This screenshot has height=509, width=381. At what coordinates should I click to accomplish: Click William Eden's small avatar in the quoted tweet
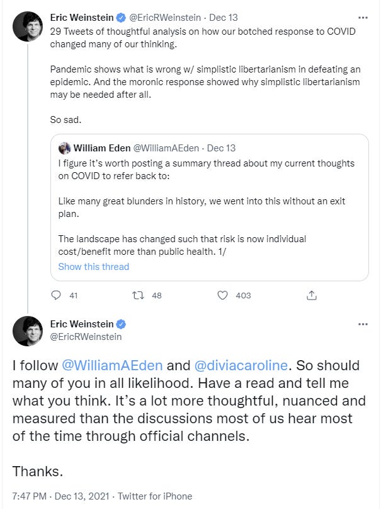[x=64, y=148]
